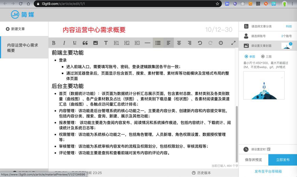Publish now with 立即发布
The width and height of the screenshot is (297, 177).
tap(282, 160)
